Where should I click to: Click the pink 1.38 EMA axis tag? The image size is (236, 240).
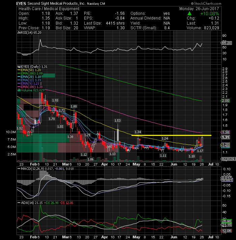(x=226, y=132)
